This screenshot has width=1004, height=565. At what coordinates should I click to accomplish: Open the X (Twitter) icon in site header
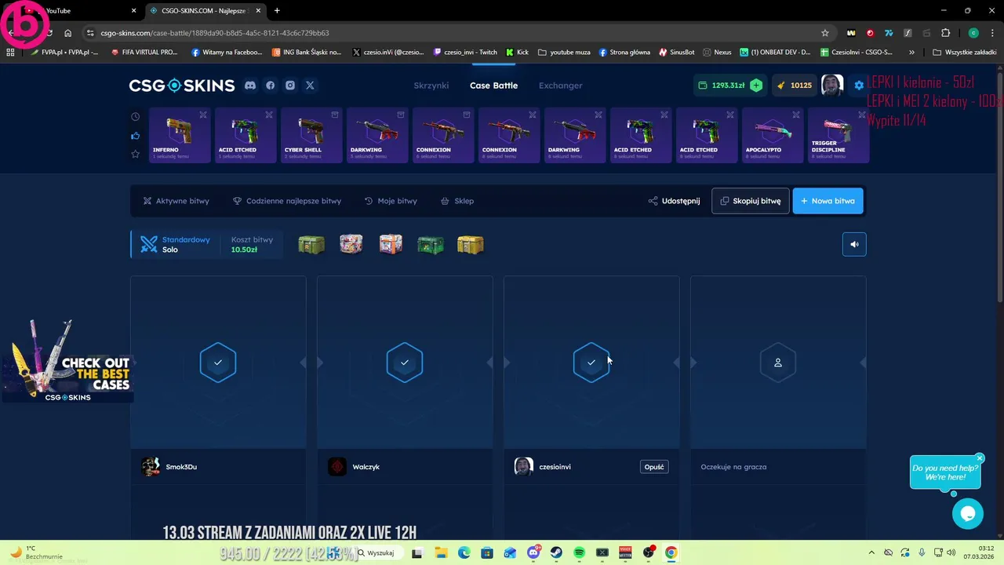tap(310, 86)
